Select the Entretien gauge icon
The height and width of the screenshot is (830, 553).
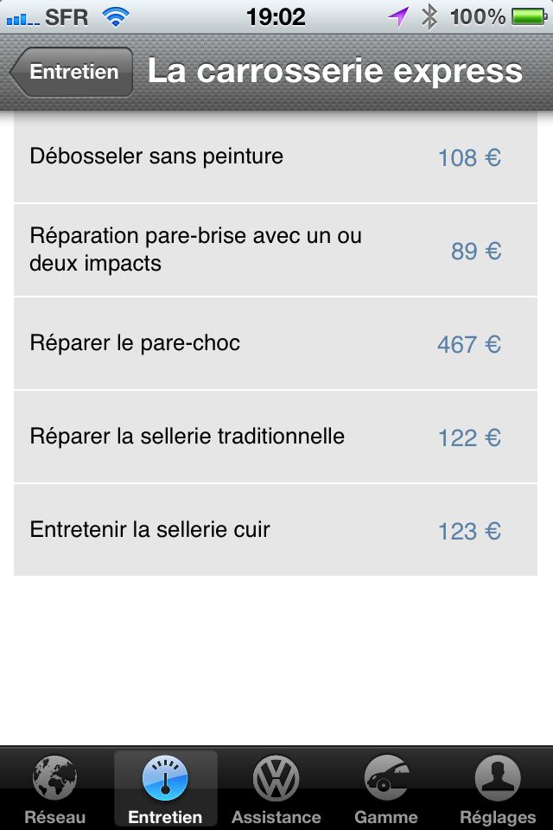pyautogui.click(x=165, y=778)
